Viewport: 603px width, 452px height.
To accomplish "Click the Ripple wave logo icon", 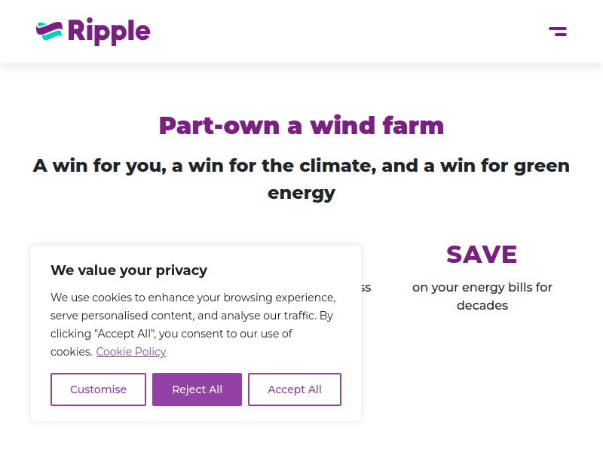I will tap(49, 31).
